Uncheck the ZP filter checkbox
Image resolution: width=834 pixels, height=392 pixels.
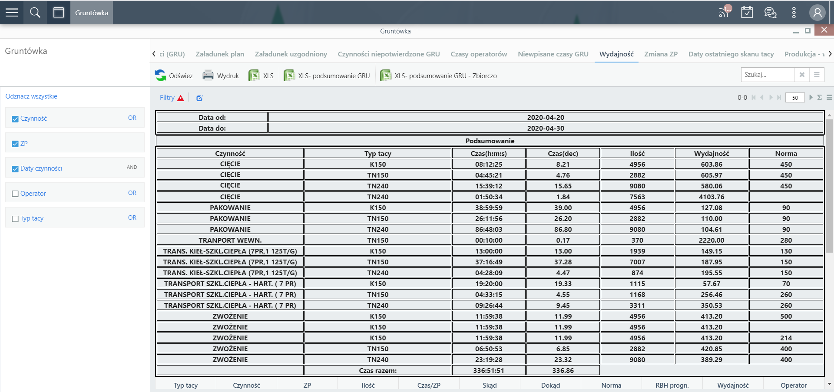point(15,144)
